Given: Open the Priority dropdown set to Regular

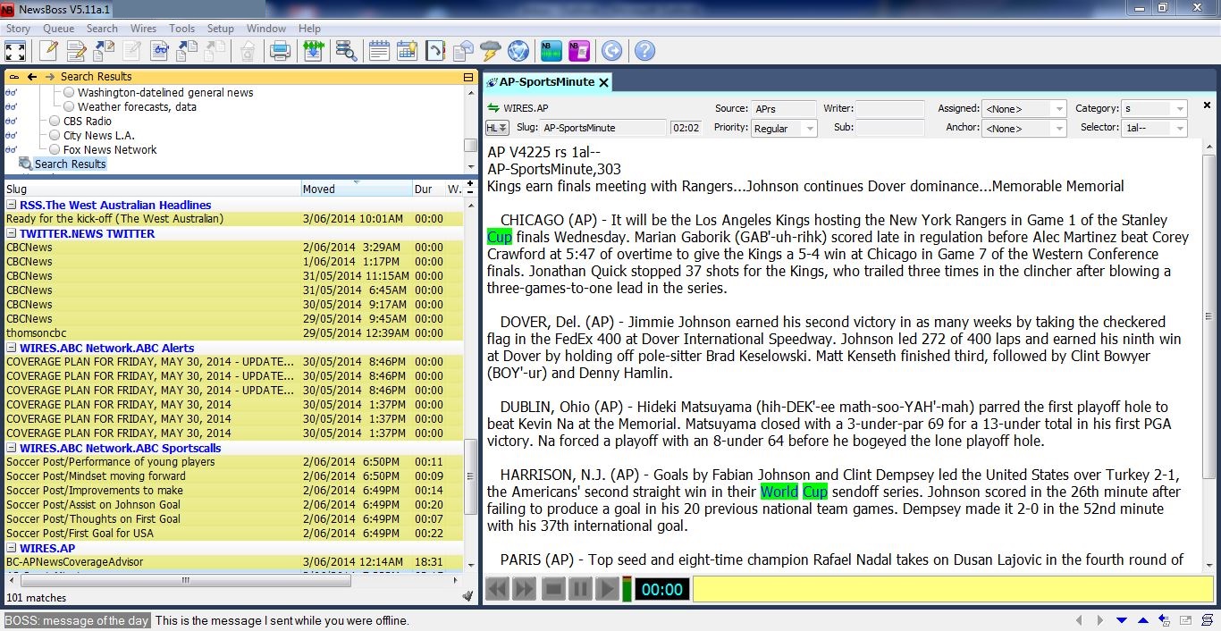Looking at the screenshot, I should 784,129.
